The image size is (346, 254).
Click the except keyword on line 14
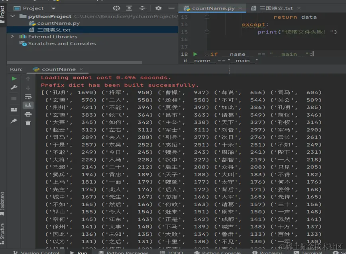[x=254, y=24]
